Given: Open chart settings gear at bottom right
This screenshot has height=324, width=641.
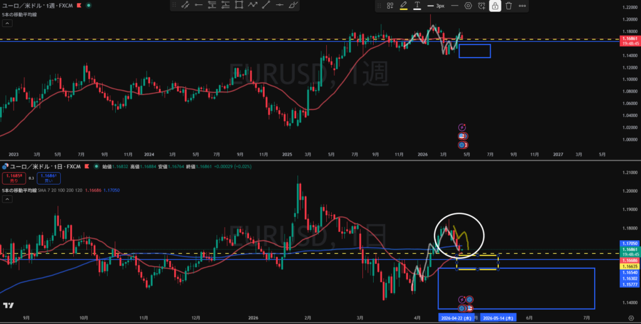Looking at the screenshot, I should (x=631, y=318).
